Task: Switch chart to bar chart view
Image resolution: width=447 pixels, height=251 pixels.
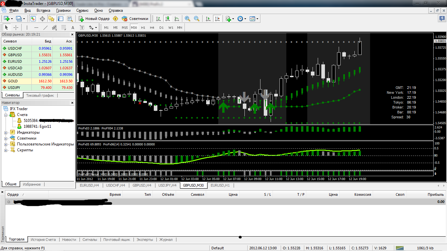Action: (x=158, y=19)
